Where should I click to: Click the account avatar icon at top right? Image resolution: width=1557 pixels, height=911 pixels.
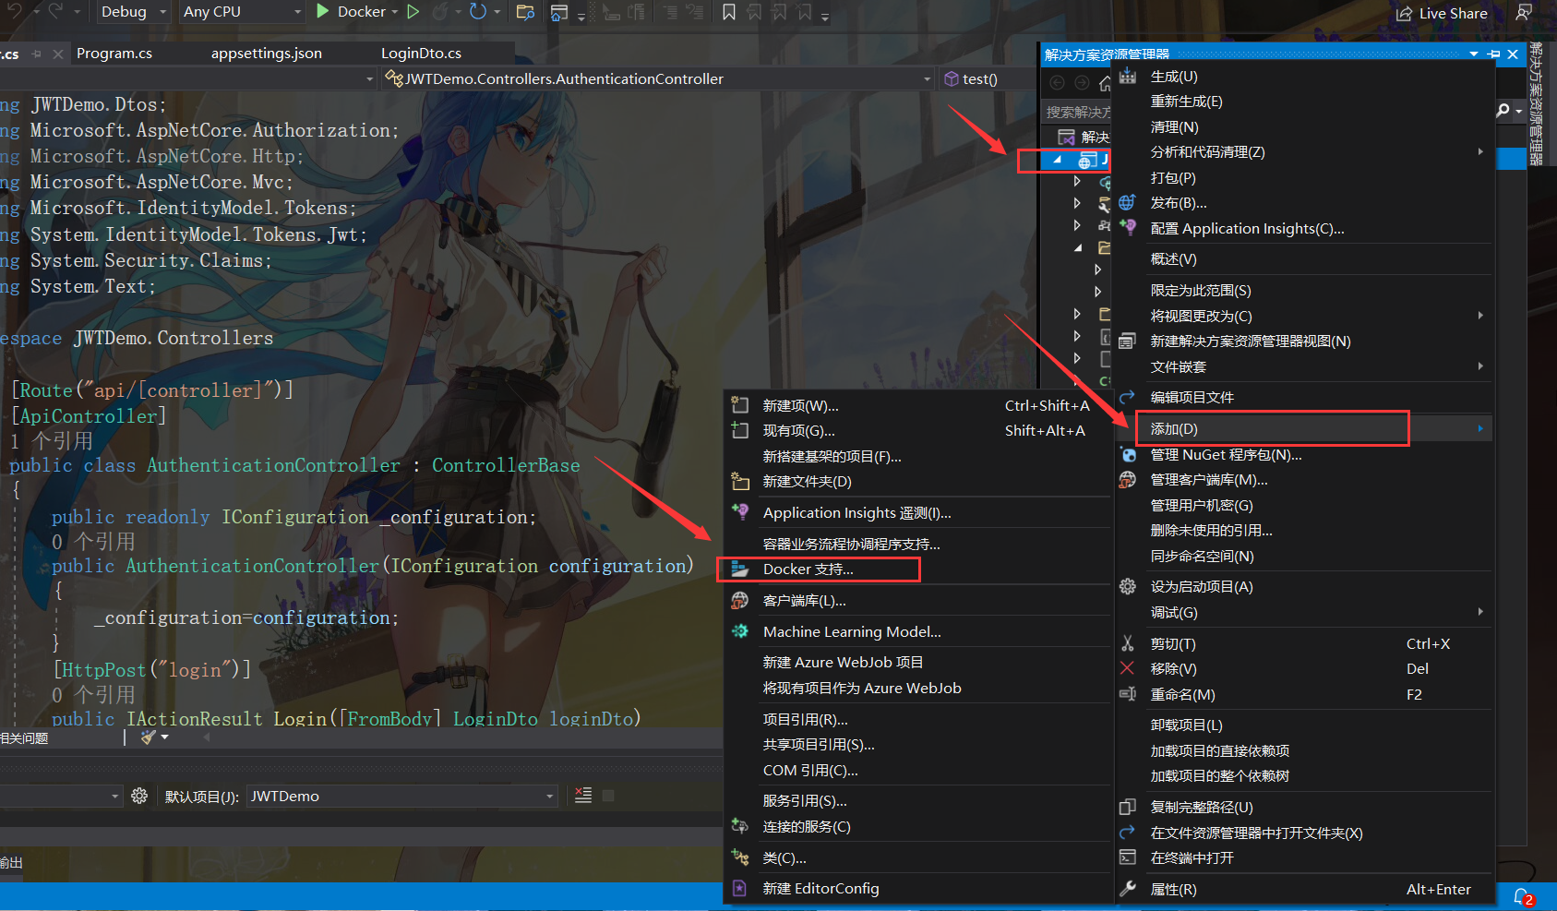(x=1524, y=12)
